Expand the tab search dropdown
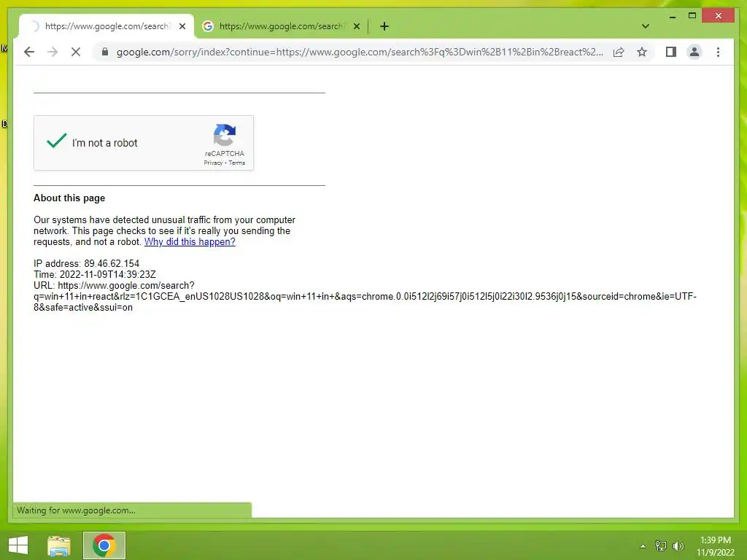Image resolution: width=747 pixels, height=560 pixels. 646,26
